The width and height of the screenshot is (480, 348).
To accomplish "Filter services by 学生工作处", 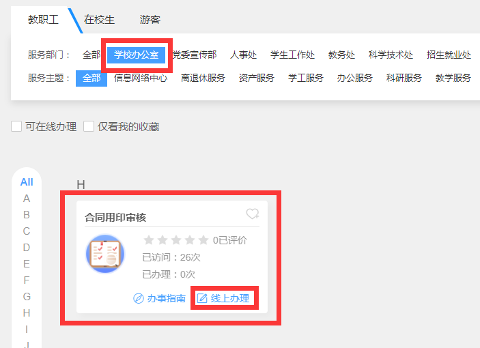I will [x=293, y=55].
